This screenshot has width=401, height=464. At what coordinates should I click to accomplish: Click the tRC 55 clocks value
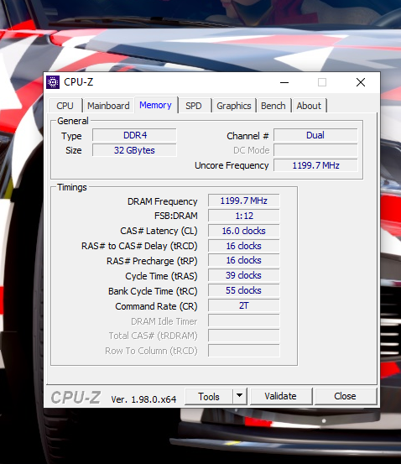coord(243,290)
